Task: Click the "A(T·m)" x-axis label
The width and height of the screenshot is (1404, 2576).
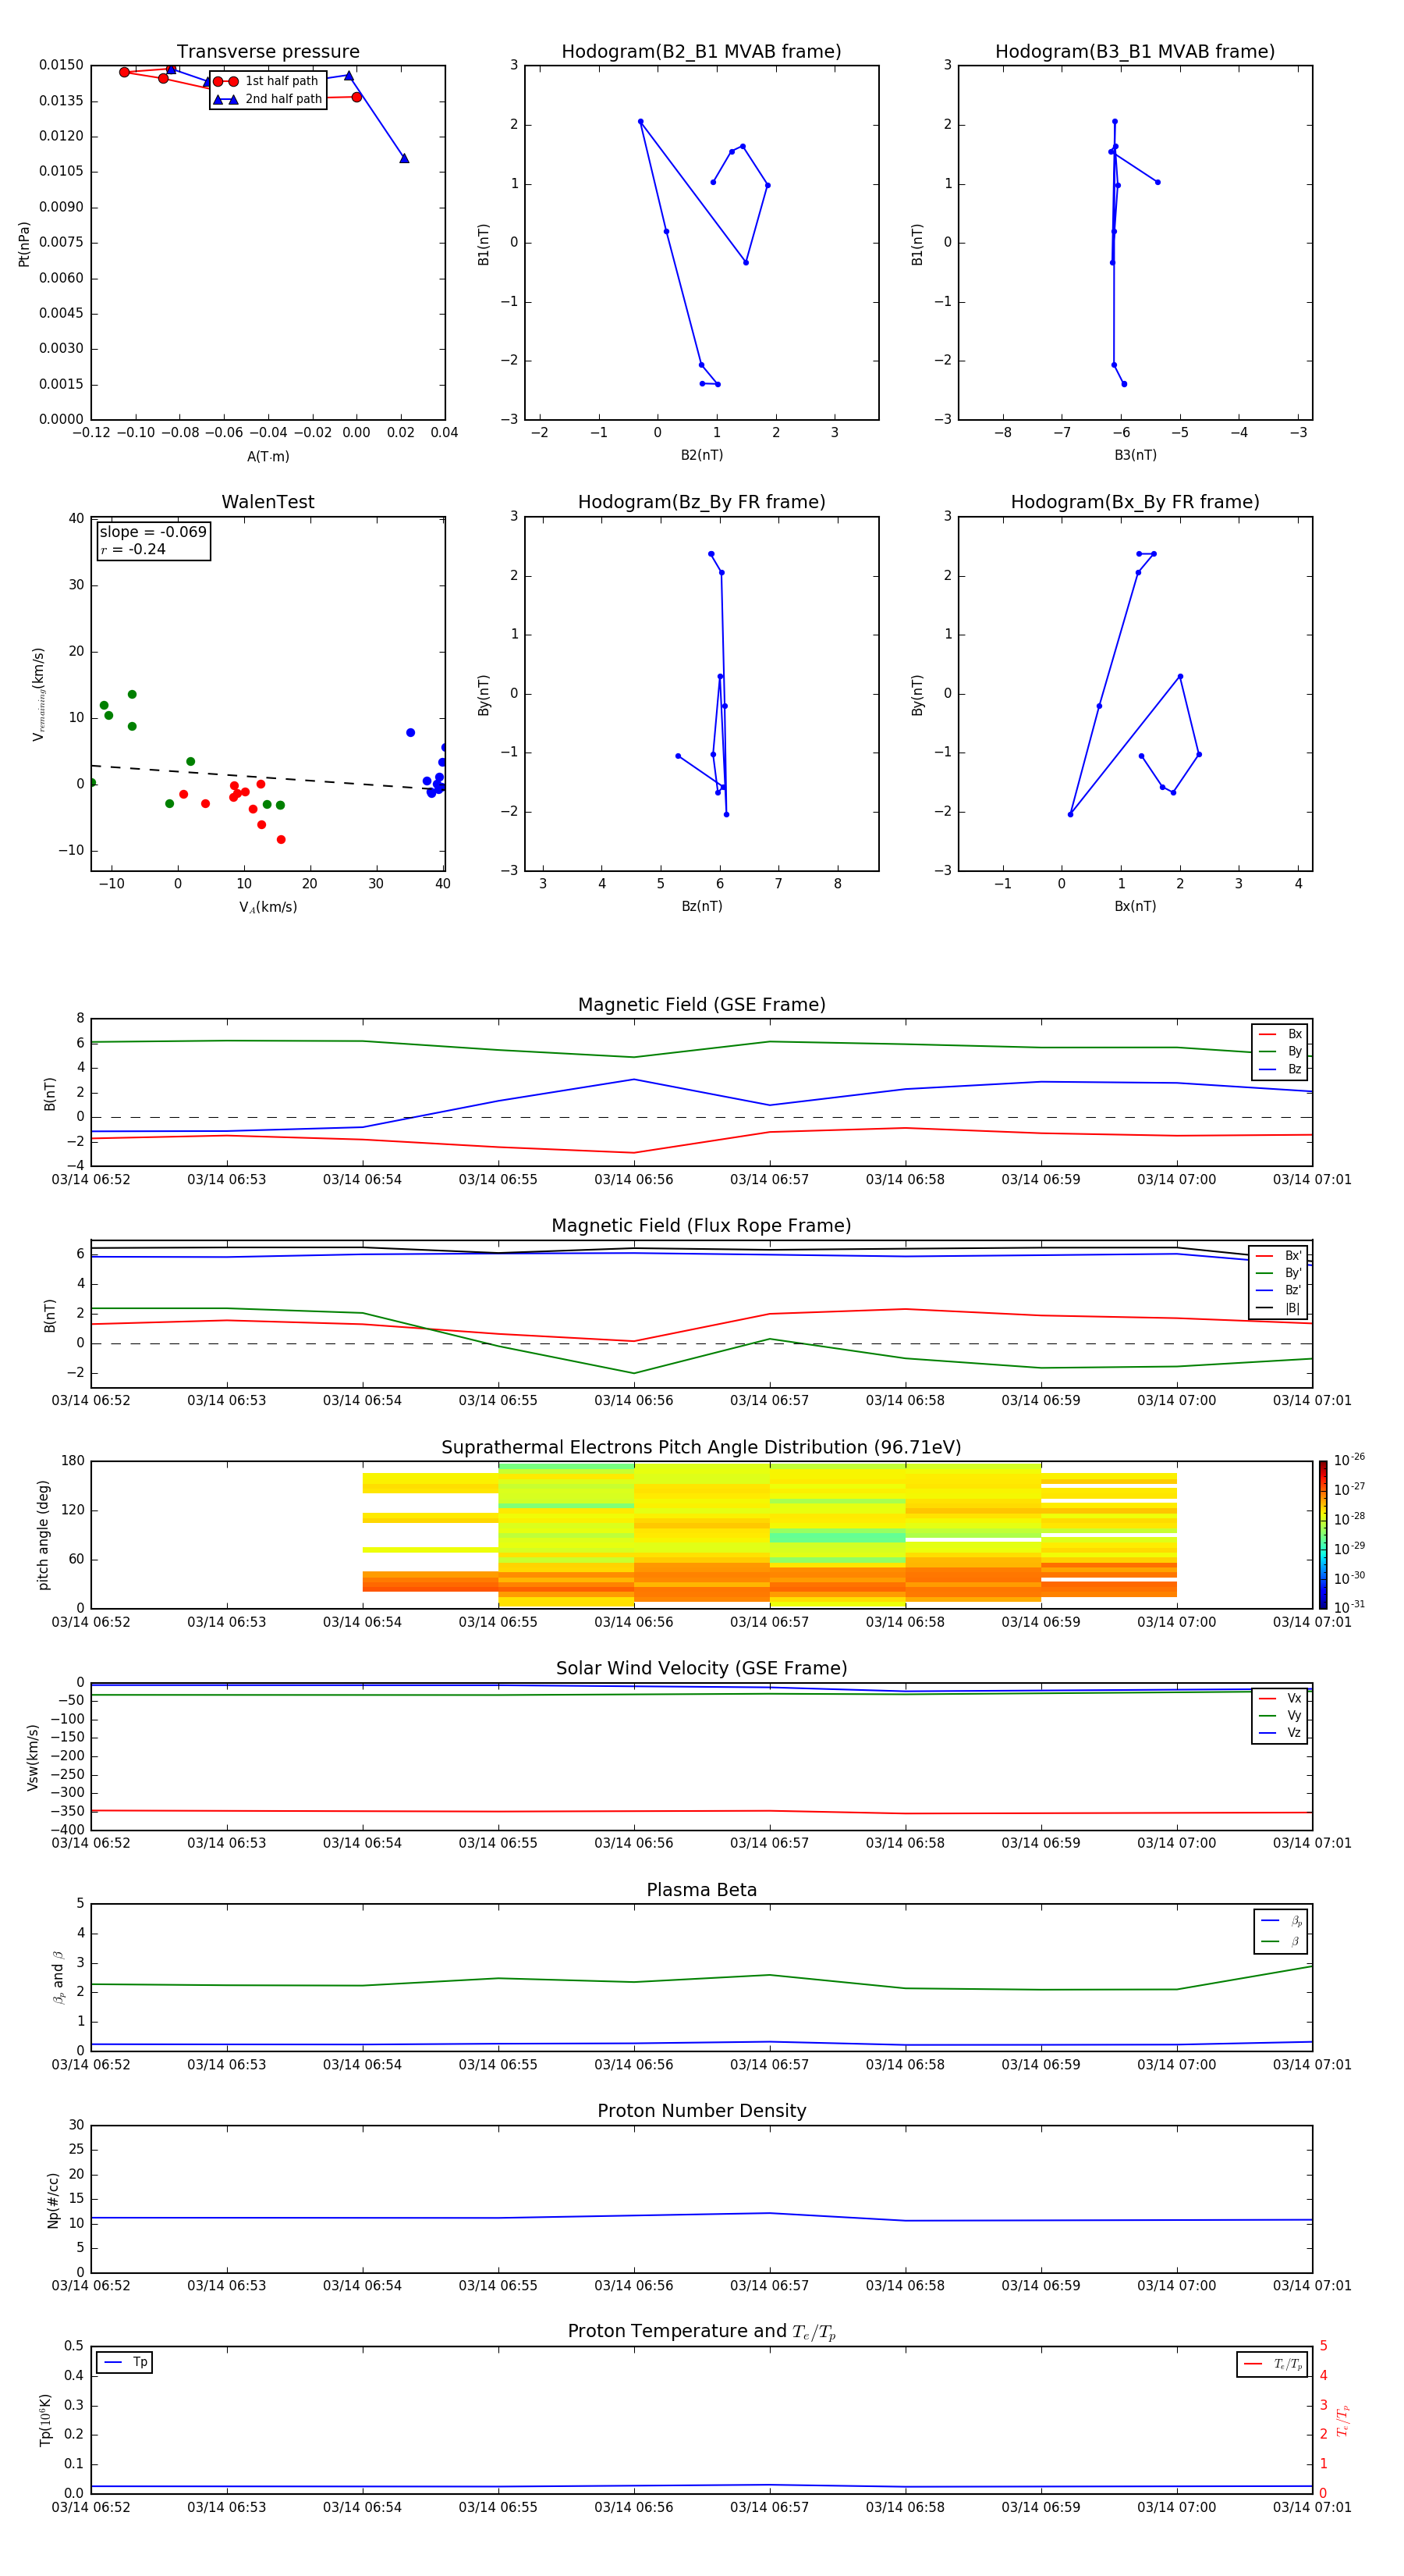Action: (268, 457)
